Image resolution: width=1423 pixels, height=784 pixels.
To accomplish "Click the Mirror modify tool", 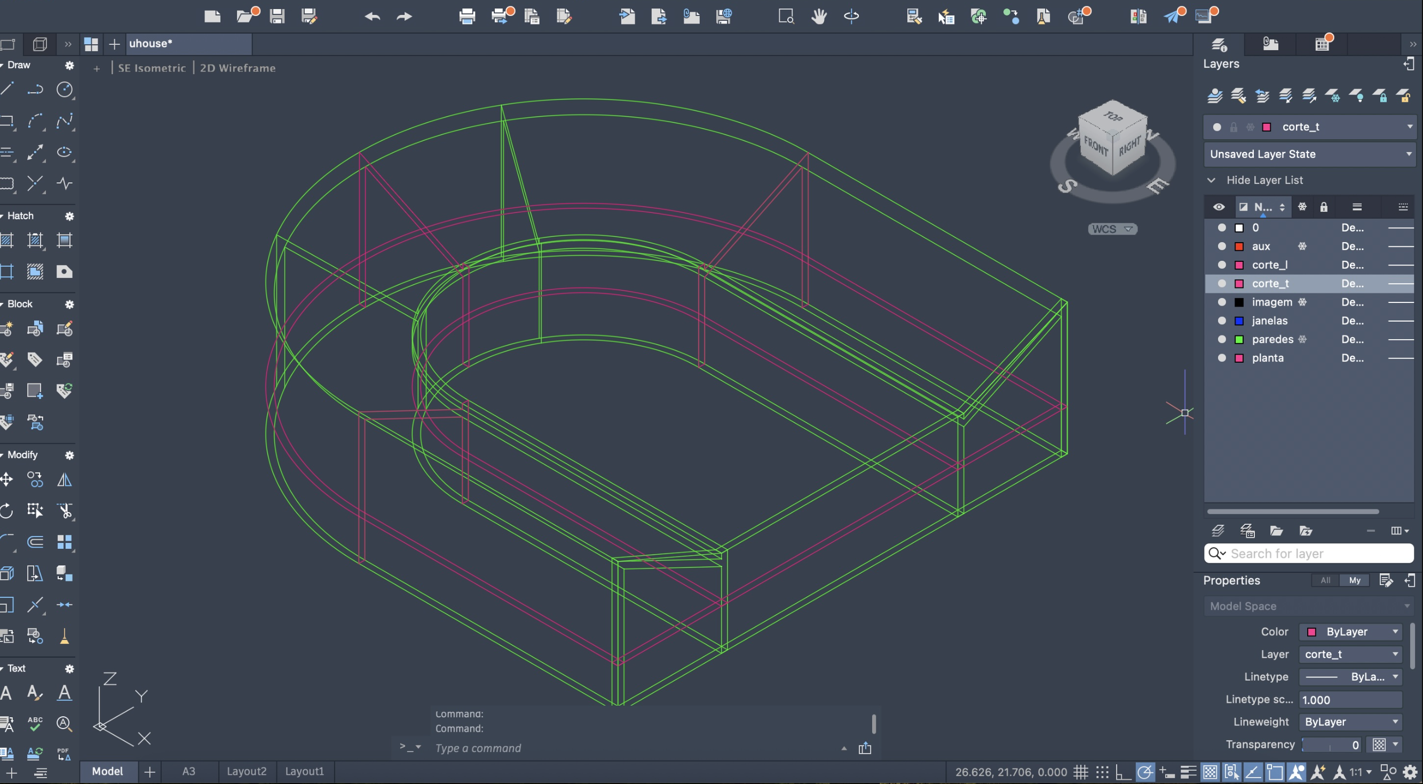I will (65, 479).
